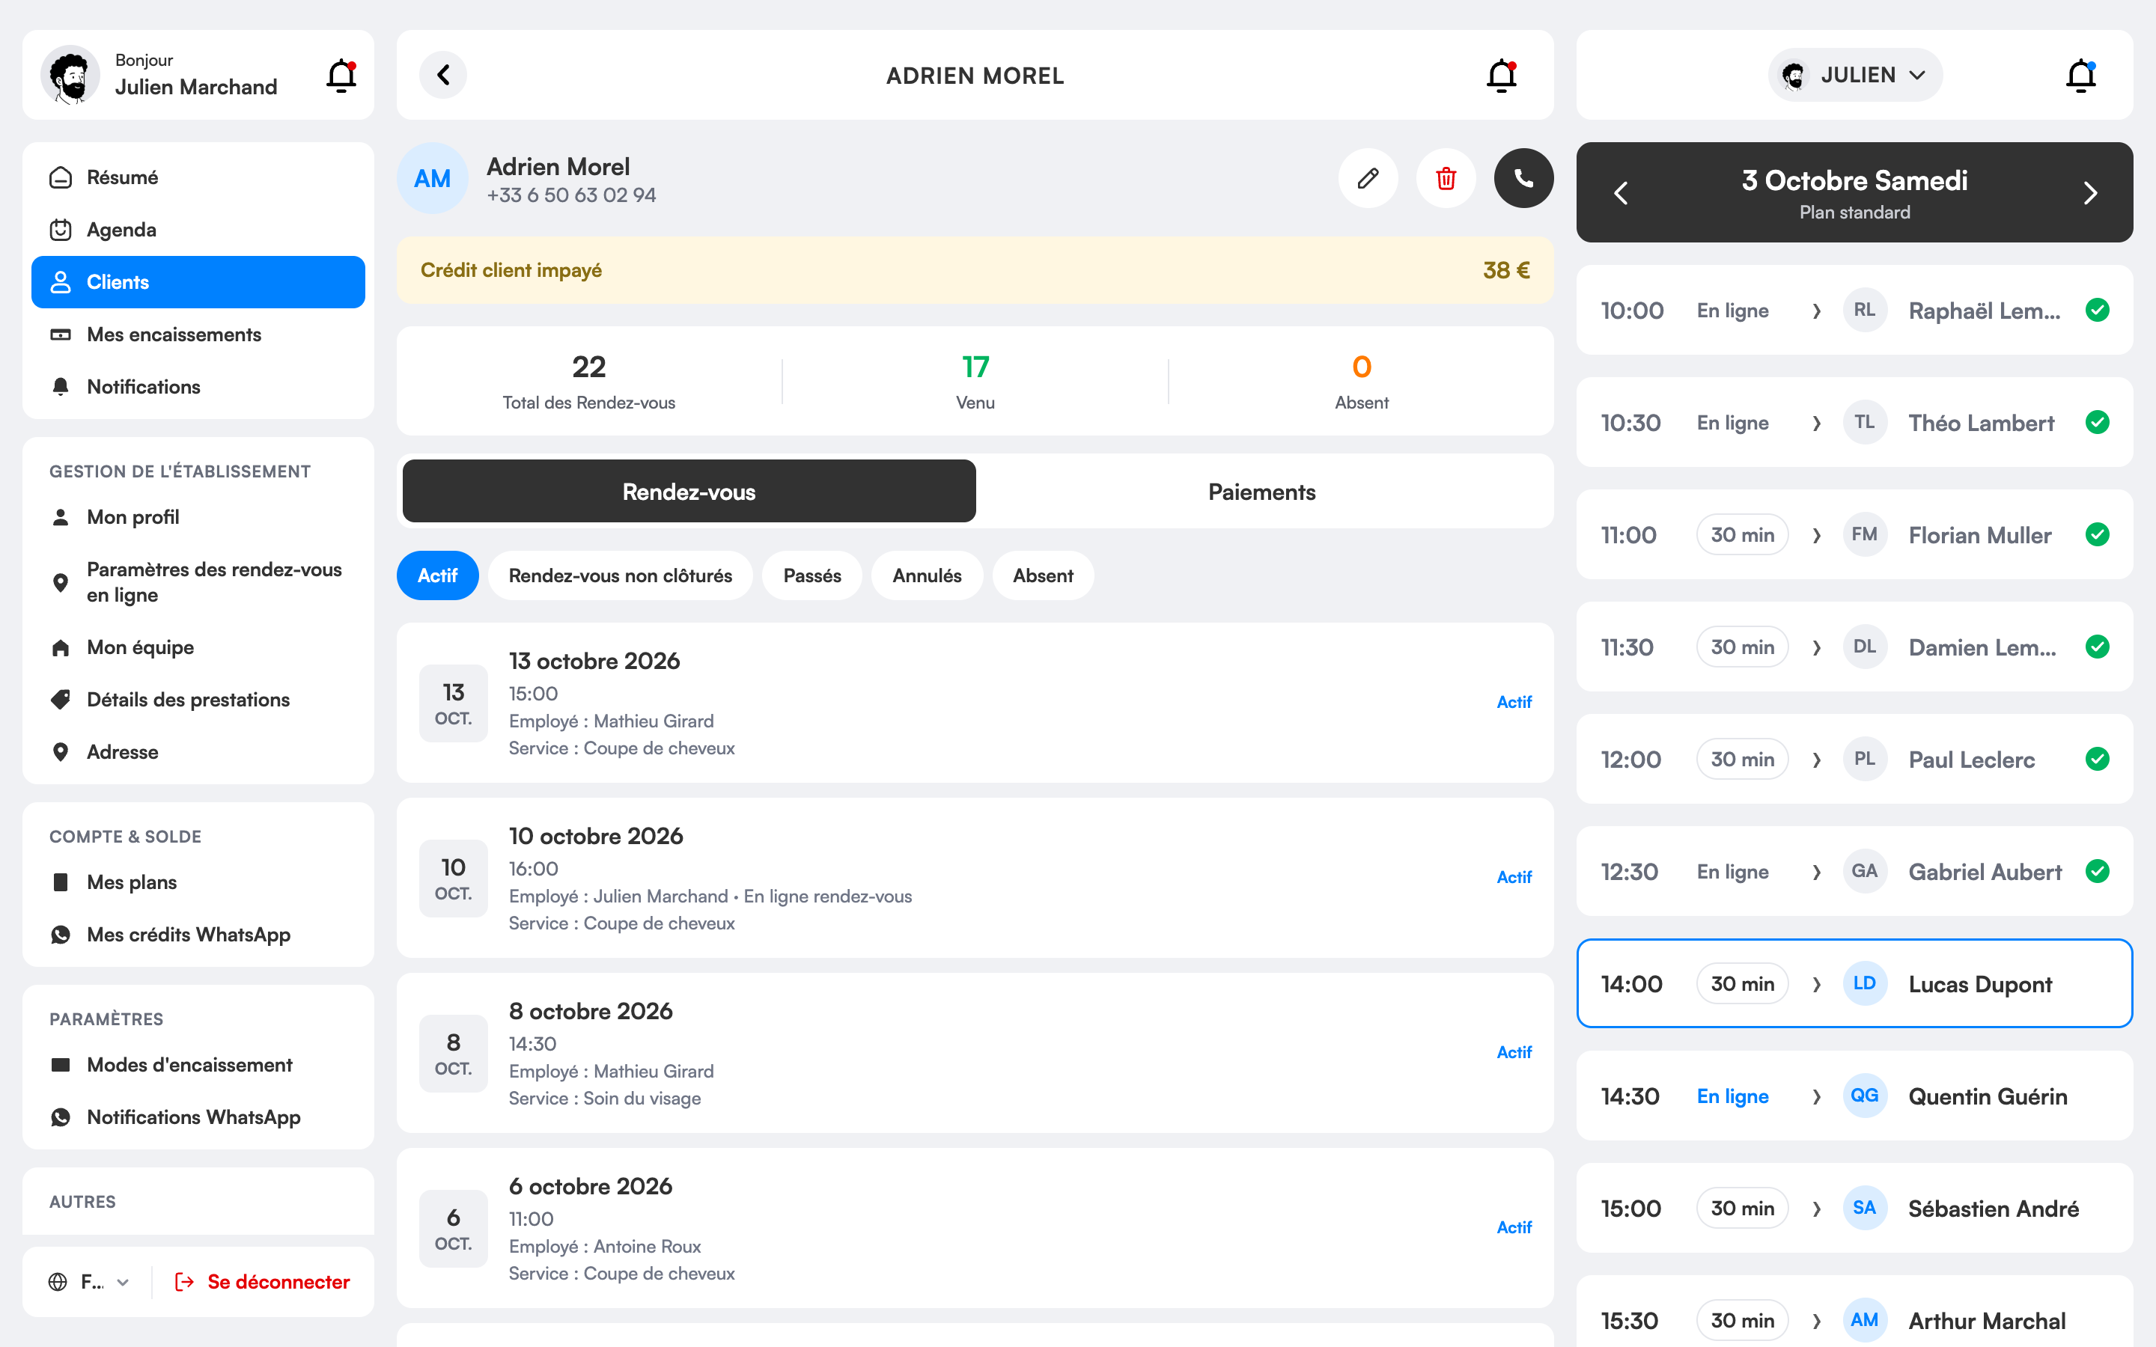Open the bell icon beside the JULIEN selector
Image resolution: width=2156 pixels, height=1347 pixels.
coord(2081,75)
